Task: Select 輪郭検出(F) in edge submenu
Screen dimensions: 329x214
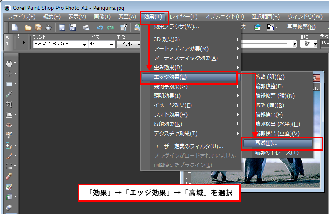Action: pos(278,115)
